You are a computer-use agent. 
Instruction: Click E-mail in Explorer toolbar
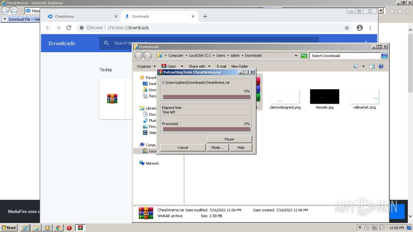point(221,66)
